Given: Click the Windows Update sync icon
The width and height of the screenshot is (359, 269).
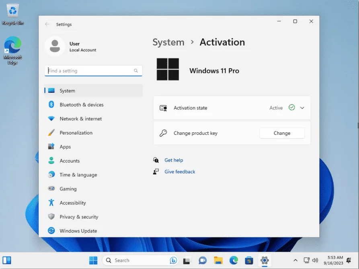Looking at the screenshot, I should [x=51, y=230].
